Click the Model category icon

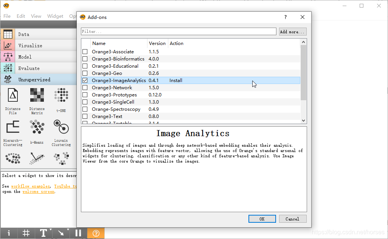tap(8, 57)
